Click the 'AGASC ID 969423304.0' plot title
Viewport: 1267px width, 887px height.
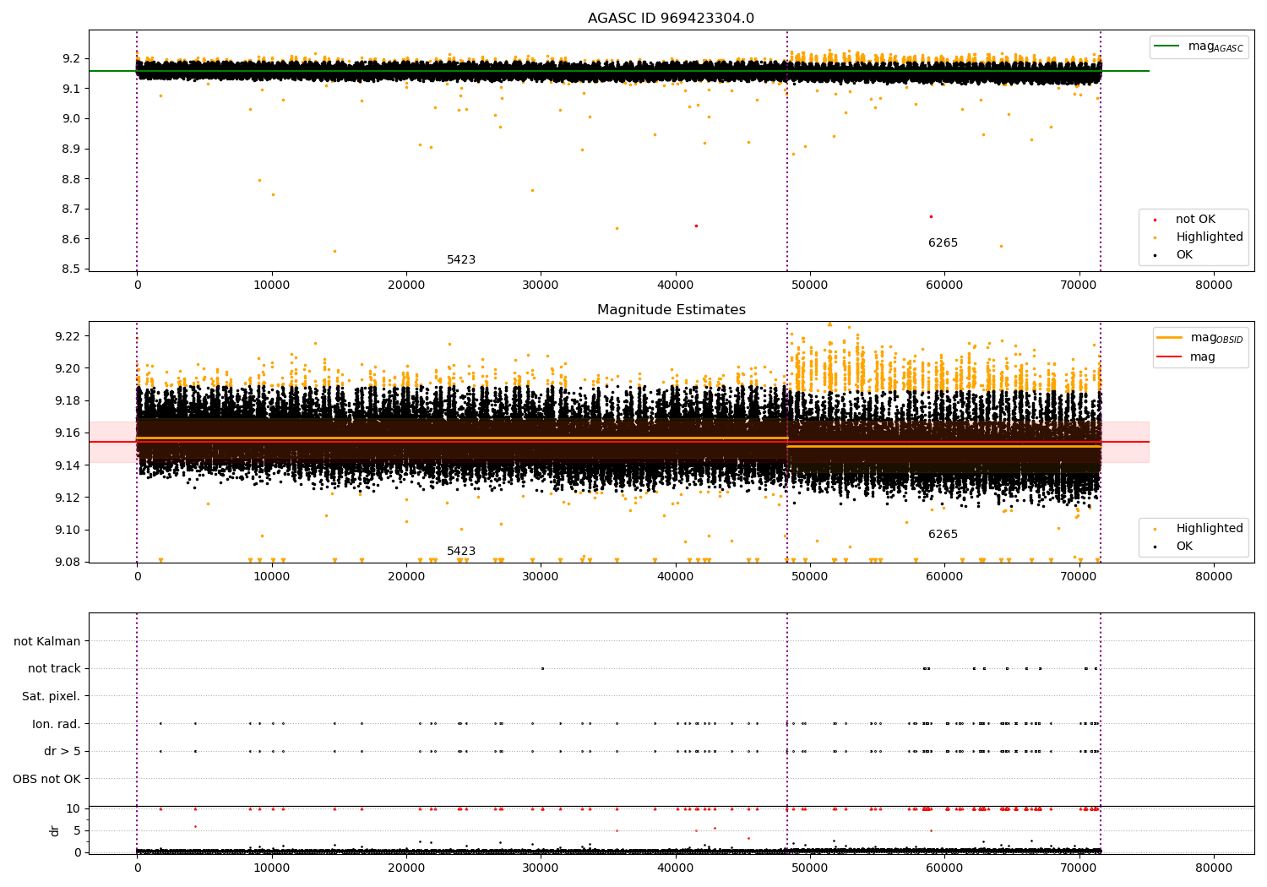point(671,19)
